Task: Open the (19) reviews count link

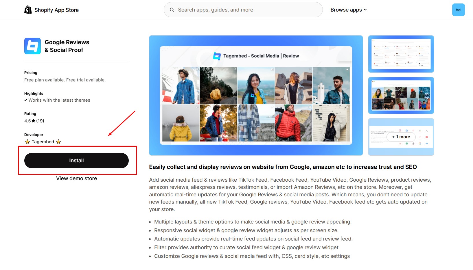Action: [41, 121]
